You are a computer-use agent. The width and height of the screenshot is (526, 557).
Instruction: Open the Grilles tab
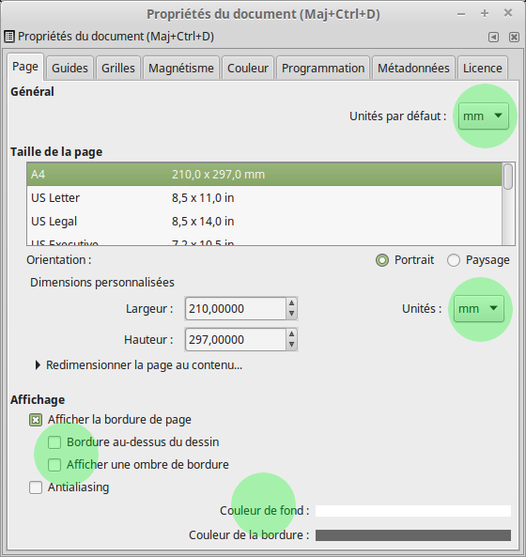(118, 68)
